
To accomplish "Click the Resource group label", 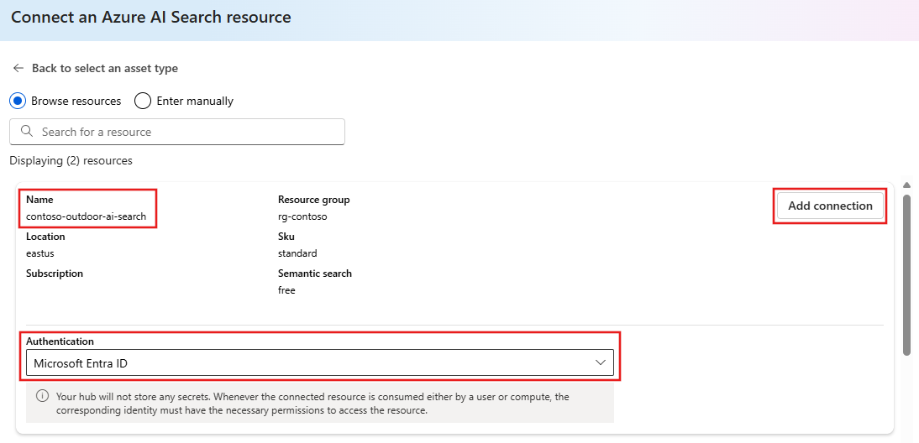I will [x=313, y=200].
